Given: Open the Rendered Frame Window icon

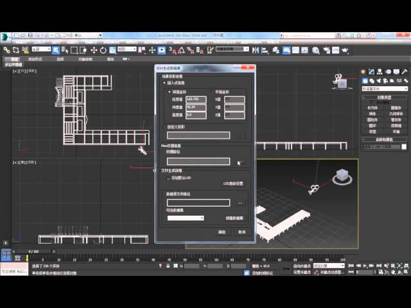Looking at the screenshot, I should 335,50.
